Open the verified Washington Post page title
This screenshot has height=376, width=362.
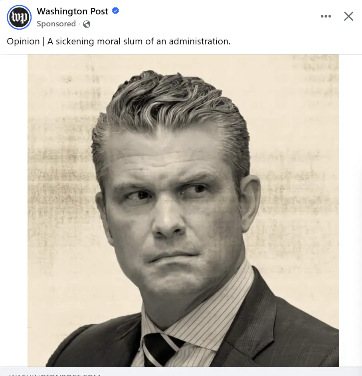pos(73,11)
